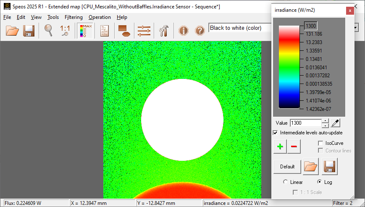Open the View menu
This screenshot has height=207, width=365.
click(36, 17)
